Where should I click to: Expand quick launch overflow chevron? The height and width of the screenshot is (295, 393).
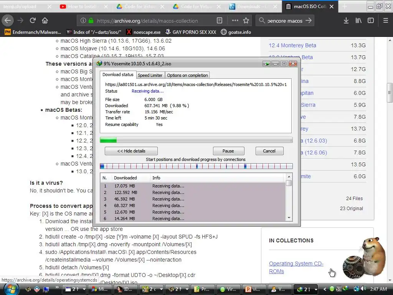(x=57, y=287)
